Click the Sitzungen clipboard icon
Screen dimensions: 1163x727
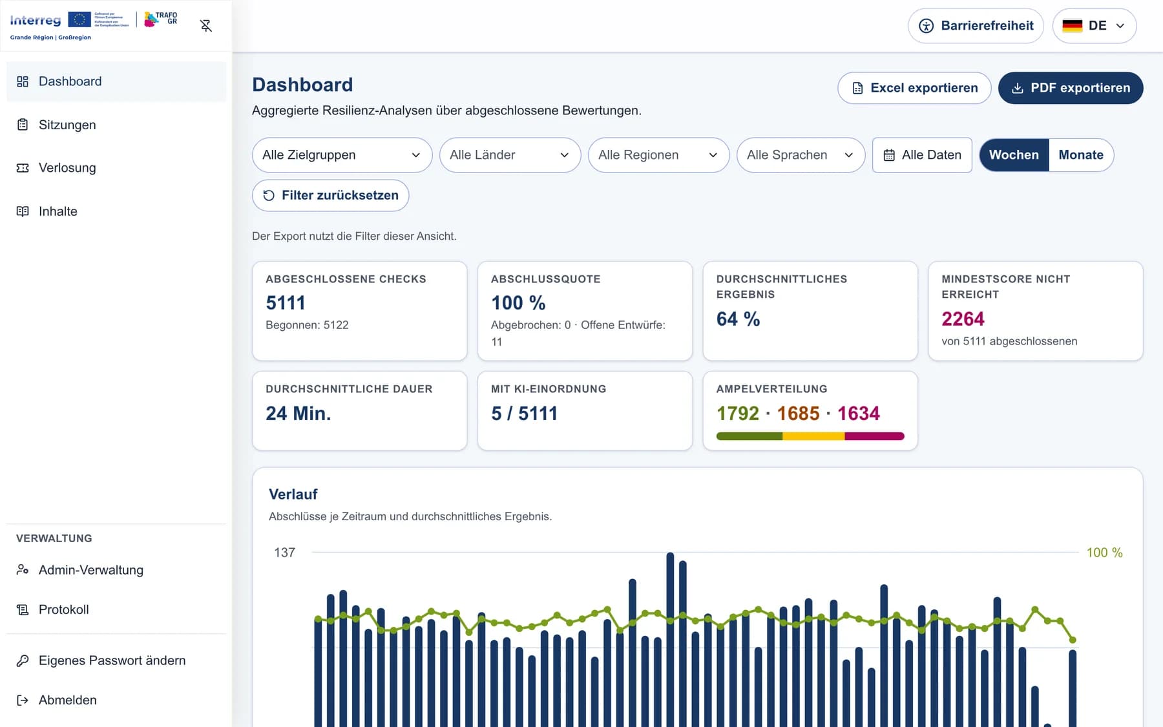[23, 125]
